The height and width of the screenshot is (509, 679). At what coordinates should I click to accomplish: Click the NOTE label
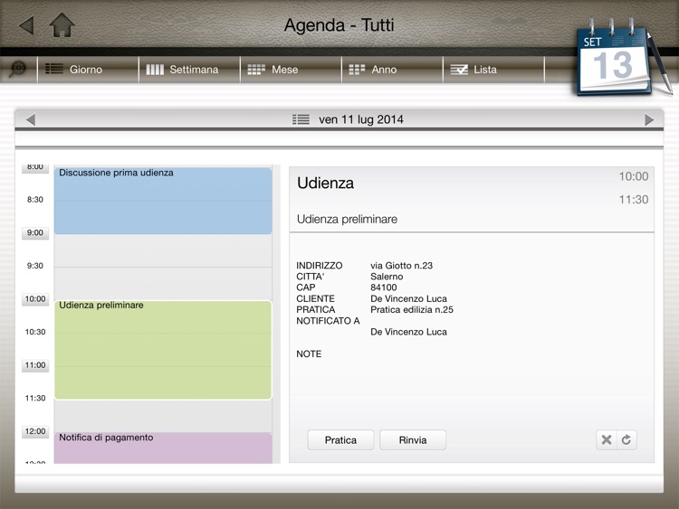(309, 353)
